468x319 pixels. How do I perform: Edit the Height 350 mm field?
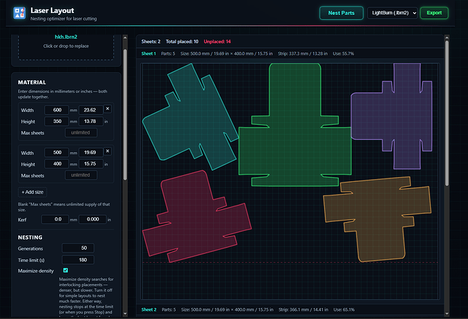click(57, 121)
